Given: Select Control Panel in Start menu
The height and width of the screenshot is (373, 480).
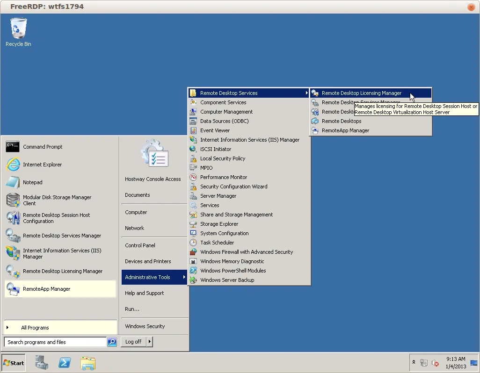Looking at the screenshot, I should (x=140, y=245).
